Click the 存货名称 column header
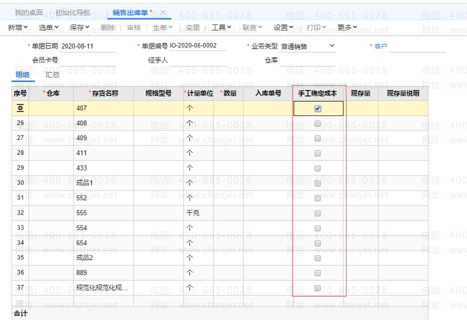Viewport: 467px width, 320px height. (103, 93)
